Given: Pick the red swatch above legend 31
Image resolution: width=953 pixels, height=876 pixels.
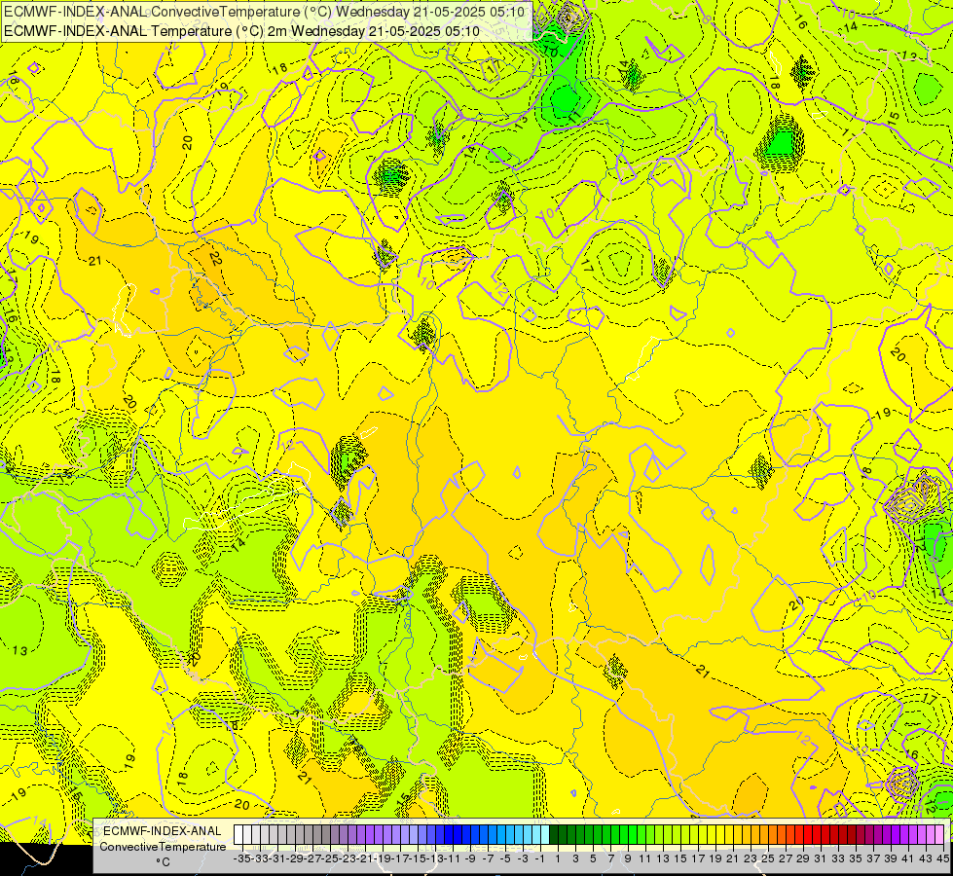Looking at the screenshot, I should (x=817, y=835).
